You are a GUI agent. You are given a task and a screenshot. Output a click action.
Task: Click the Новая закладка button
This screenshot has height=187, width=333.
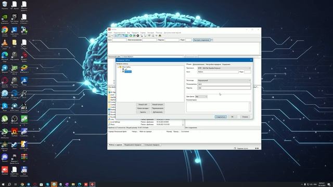[143, 109]
